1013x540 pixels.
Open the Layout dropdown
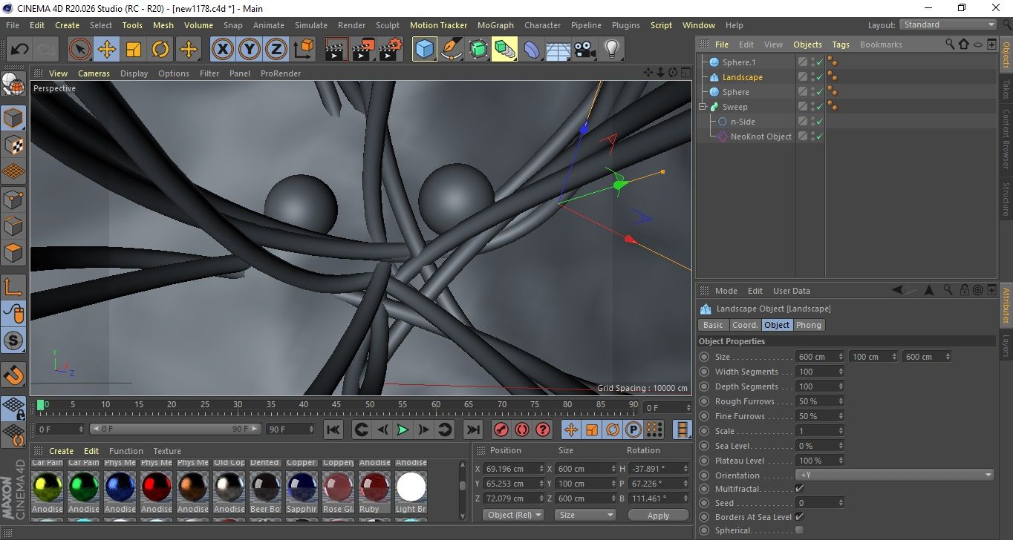tap(948, 24)
